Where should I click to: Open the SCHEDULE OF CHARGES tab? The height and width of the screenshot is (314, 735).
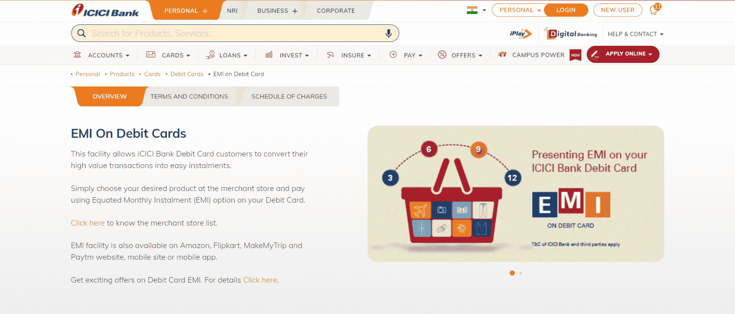289,96
